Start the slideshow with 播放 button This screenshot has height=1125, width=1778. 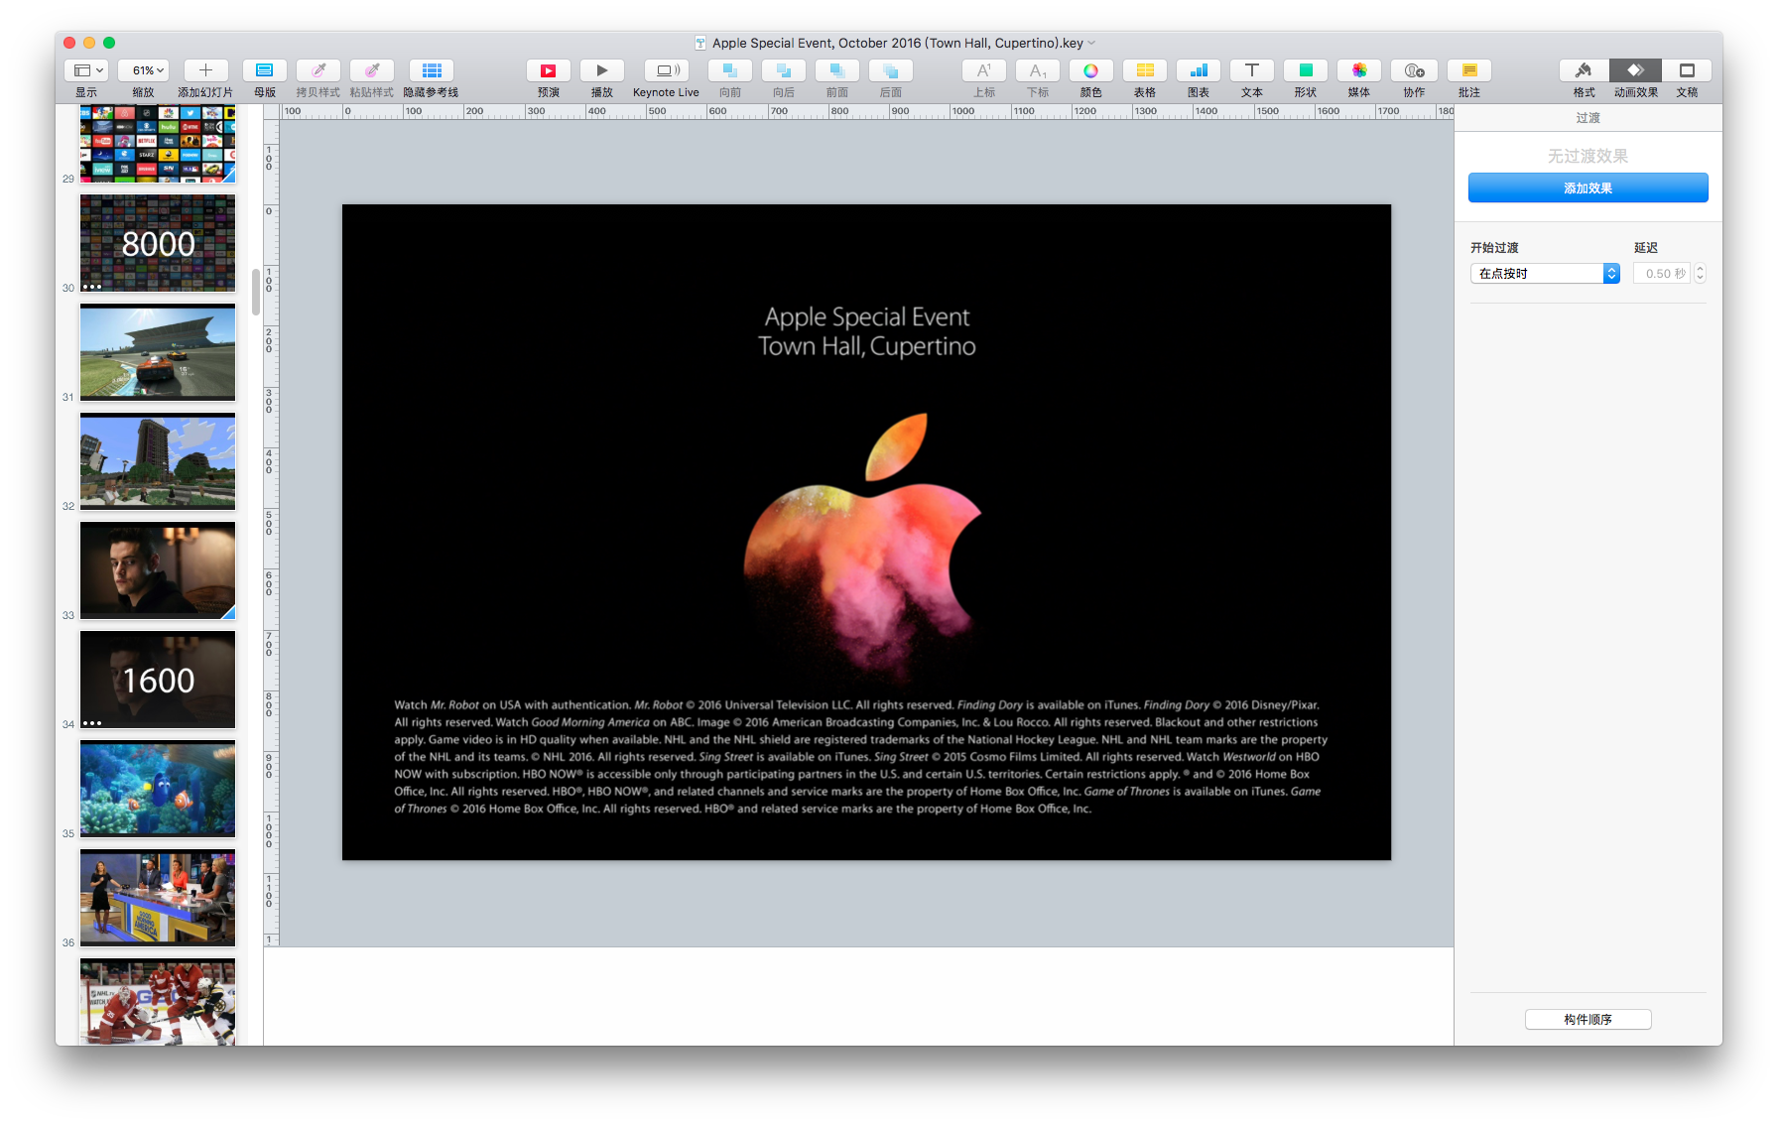[x=602, y=70]
